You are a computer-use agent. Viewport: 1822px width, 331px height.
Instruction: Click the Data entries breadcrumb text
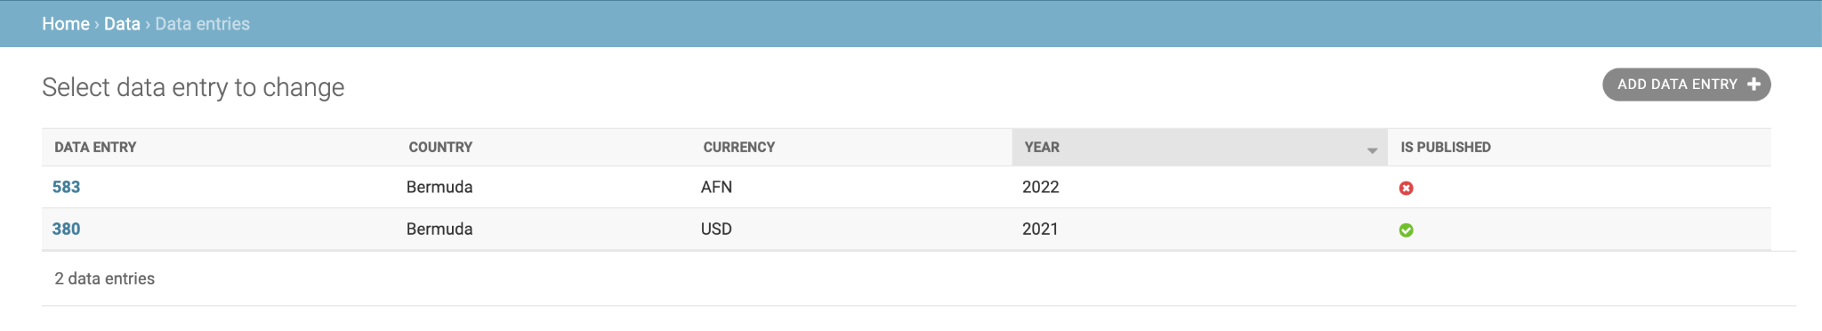coord(203,24)
